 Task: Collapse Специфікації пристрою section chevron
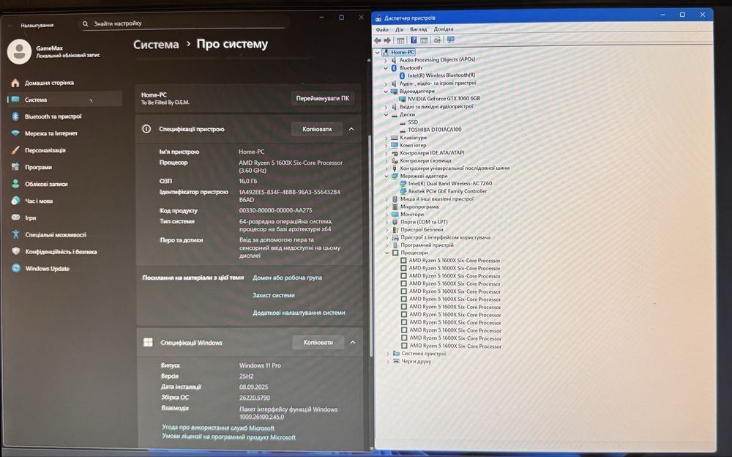pyautogui.click(x=351, y=129)
